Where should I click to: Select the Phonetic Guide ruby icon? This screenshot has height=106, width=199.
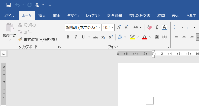(157, 27)
